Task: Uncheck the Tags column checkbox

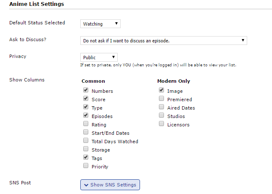Action: [x=86, y=157]
